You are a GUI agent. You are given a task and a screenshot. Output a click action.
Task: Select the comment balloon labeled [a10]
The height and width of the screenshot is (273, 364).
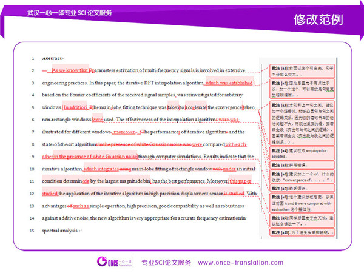coord(302,232)
